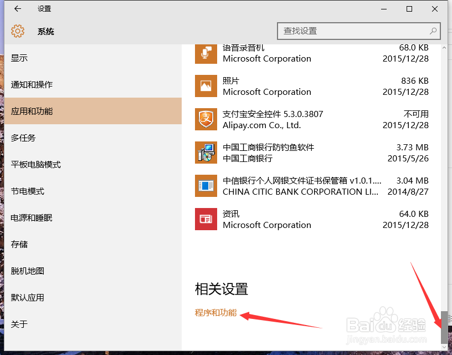Open 默认应用 settings

click(x=93, y=297)
